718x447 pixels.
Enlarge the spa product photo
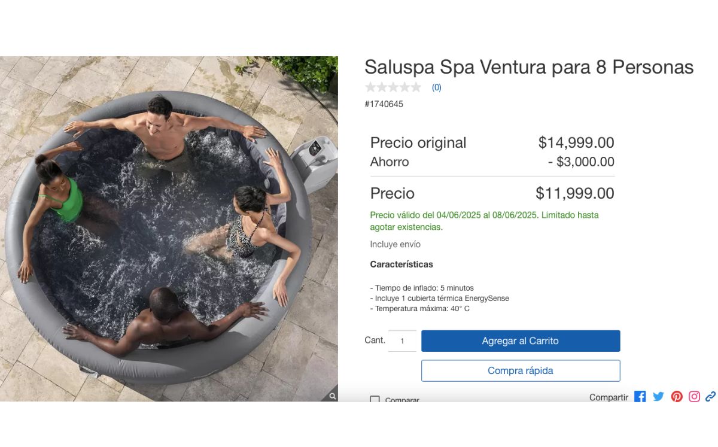point(169,229)
